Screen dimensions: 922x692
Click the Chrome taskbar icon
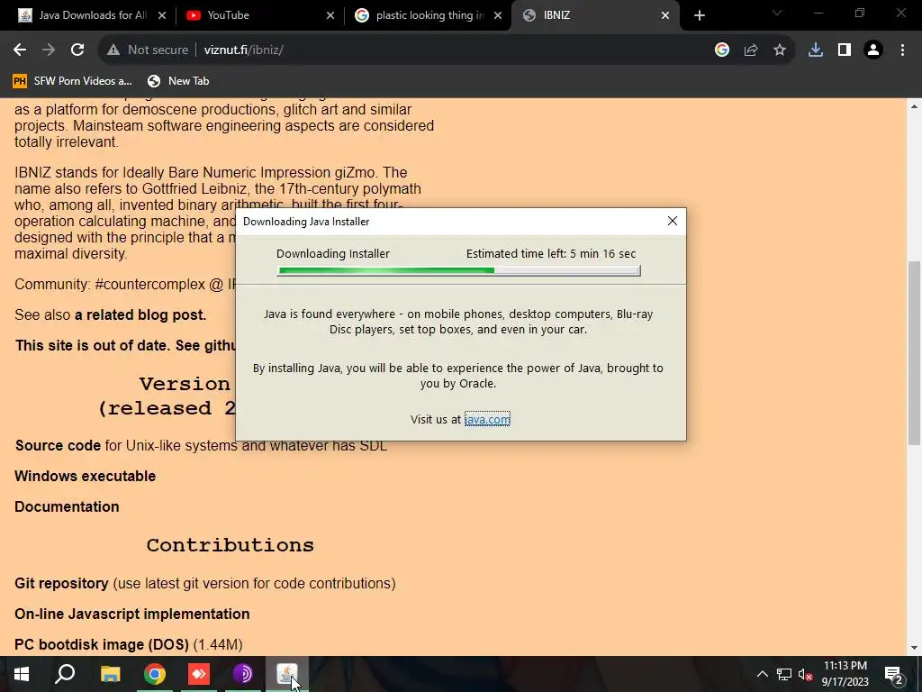(155, 674)
